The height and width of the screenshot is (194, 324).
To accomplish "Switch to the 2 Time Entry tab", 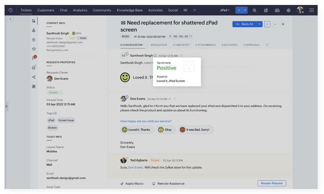I will coord(181,45).
